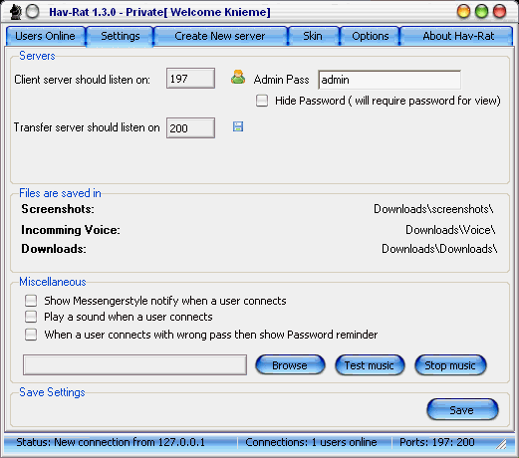Screen dimensions: 519x458
Task: Click the Servers group heading
Action: (x=37, y=56)
